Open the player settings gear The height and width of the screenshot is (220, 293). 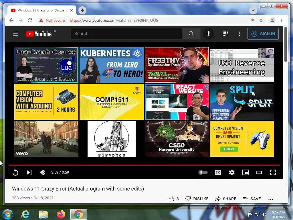tap(232, 172)
